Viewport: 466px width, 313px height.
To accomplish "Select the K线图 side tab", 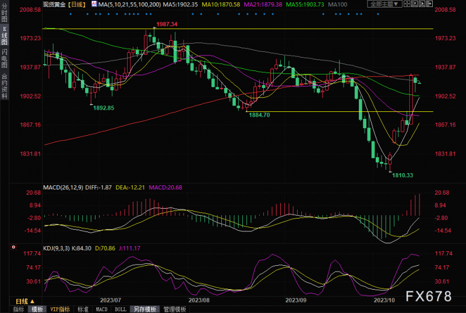I will tap(5, 36).
